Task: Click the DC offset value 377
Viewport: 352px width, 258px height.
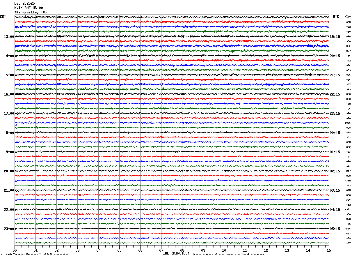Action: tap(348, 51)
